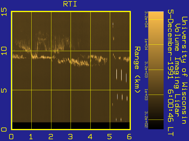Click the 'University of Wisconsin' header text
Viewport: 189px width, 141px height.
click(x=185, y=70)
